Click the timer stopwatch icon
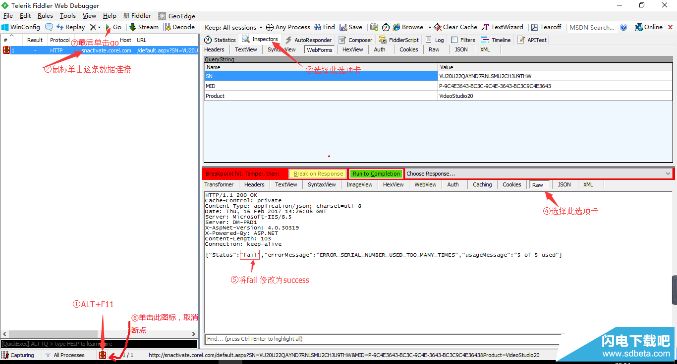 386,27
